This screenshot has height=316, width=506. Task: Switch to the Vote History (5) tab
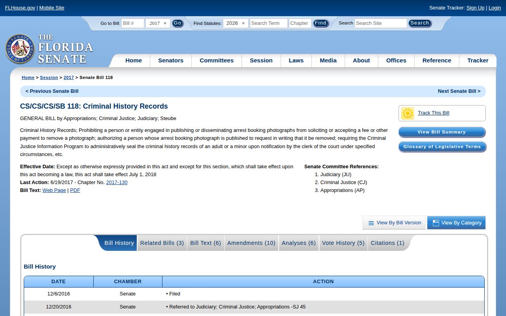(x=344, y=243)
